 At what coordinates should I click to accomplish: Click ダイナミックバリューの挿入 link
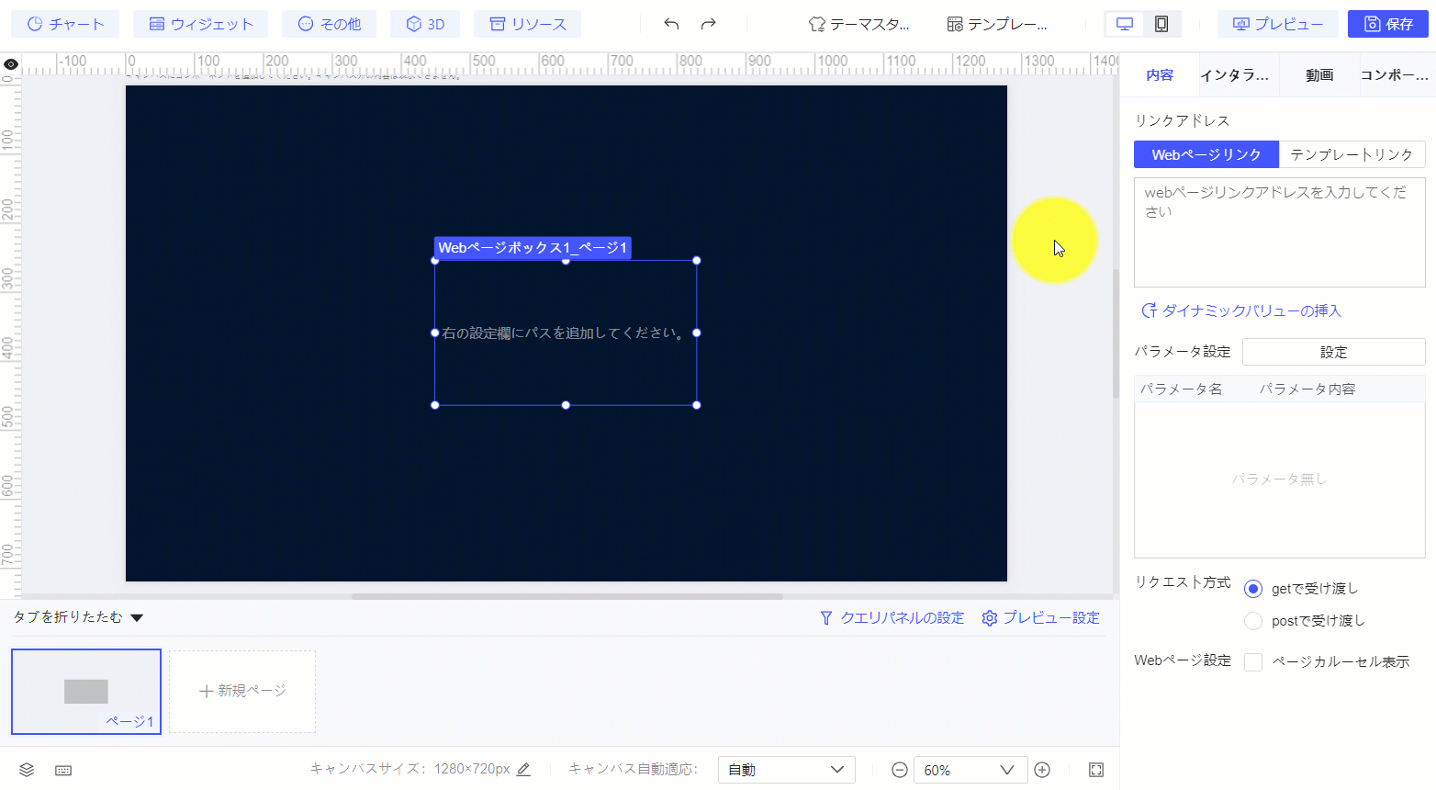pos(1241,310)
